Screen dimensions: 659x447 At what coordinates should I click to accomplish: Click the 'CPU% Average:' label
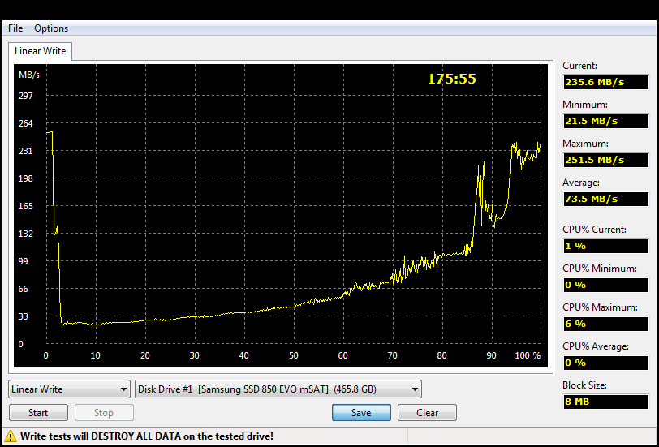click(596, 346)
